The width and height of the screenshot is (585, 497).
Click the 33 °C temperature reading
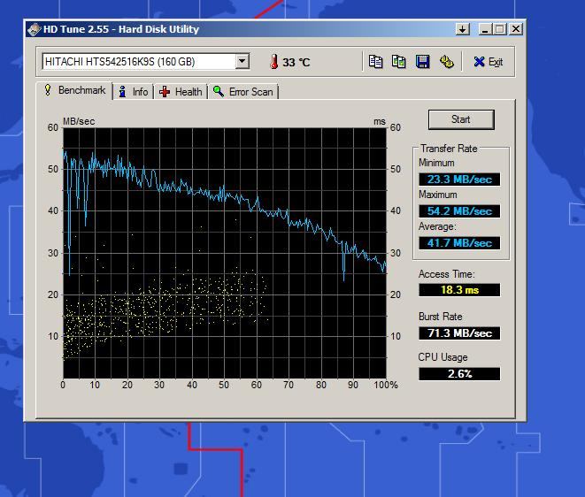coord(296,62)
